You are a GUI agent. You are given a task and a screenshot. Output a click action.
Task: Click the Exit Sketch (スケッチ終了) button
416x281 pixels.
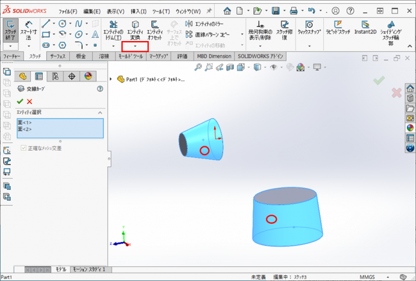11,31
